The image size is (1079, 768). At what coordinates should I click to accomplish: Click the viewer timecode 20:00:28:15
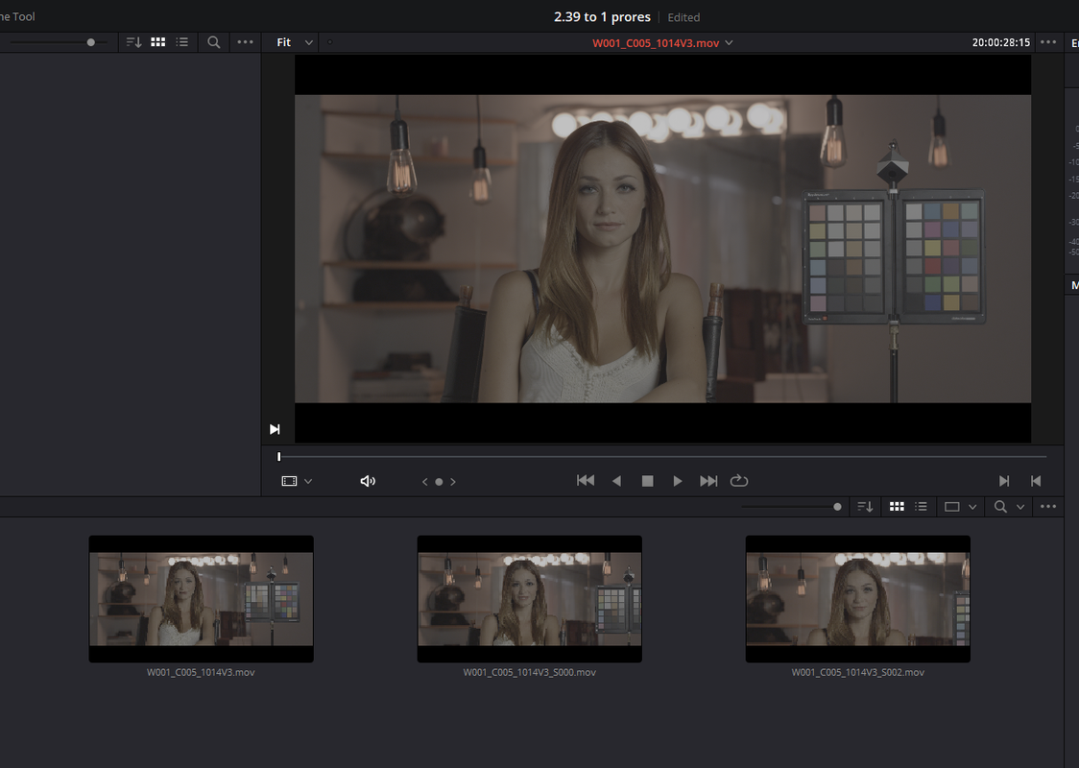[x=1000, y=42]
